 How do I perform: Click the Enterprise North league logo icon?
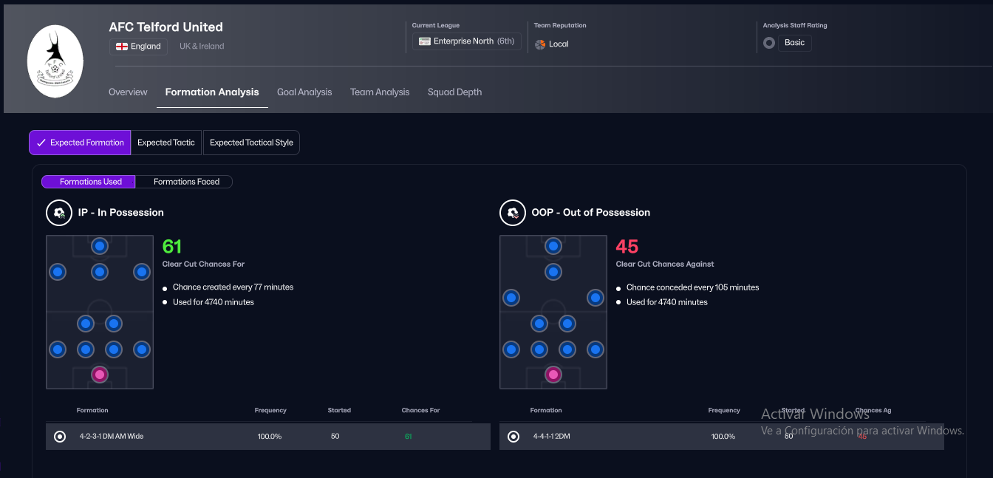(x=425, y=41)
